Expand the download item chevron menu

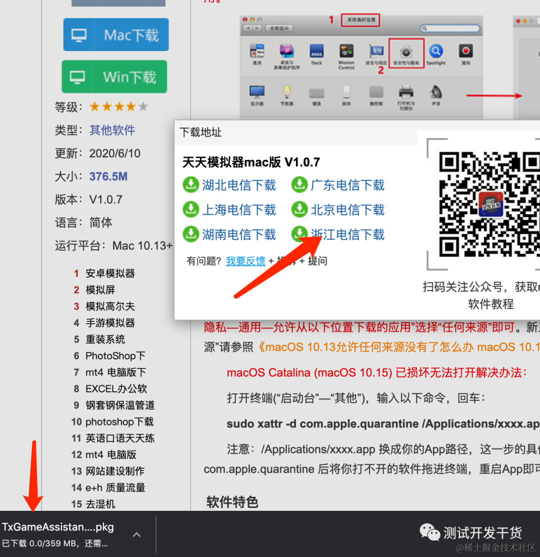pos(136,534)
